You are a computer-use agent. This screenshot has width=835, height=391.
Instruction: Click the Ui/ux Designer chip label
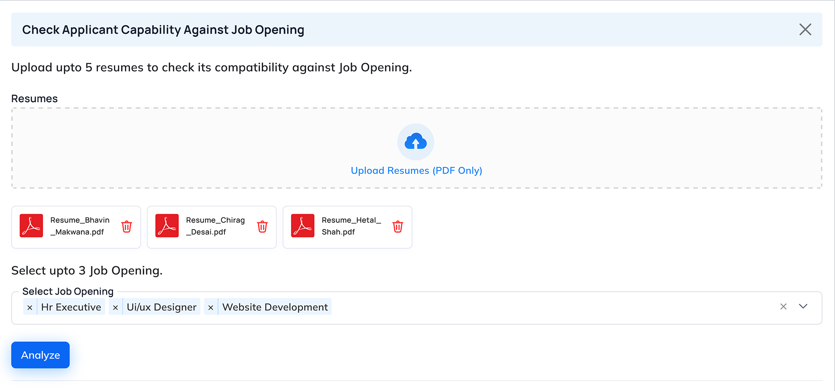pos(161,307)
